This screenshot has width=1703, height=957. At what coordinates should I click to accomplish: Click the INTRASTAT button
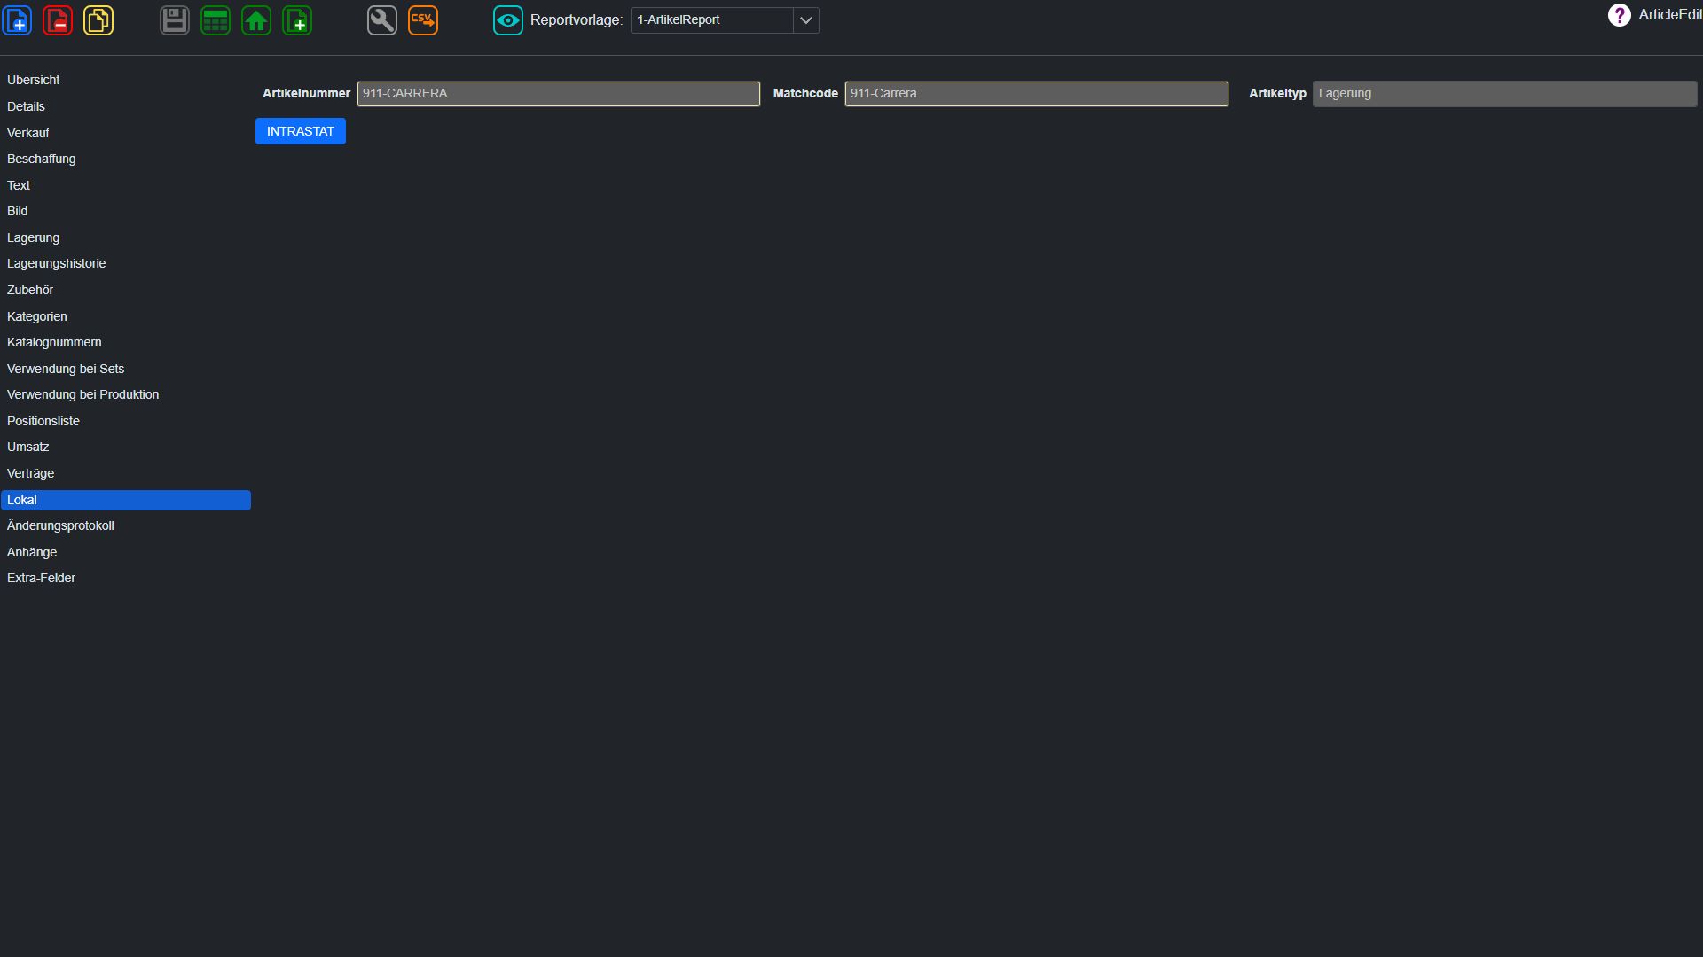[301, 131]
